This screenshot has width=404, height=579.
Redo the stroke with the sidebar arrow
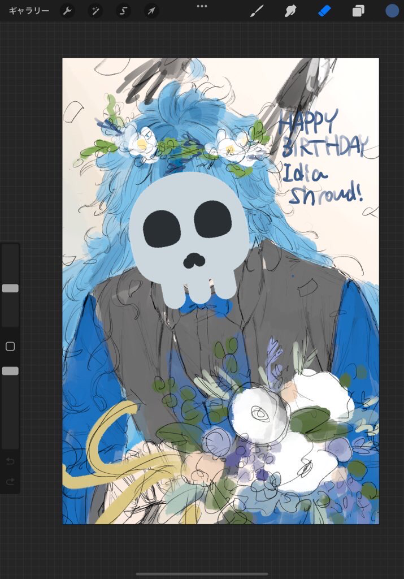pyautogui.click(x=10, y=481)
